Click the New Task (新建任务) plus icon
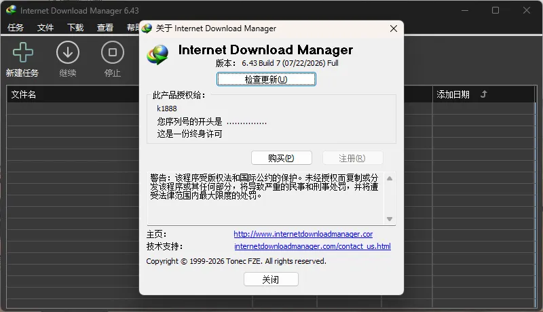This screenshot has width=543, height=312. pos(23,53)
